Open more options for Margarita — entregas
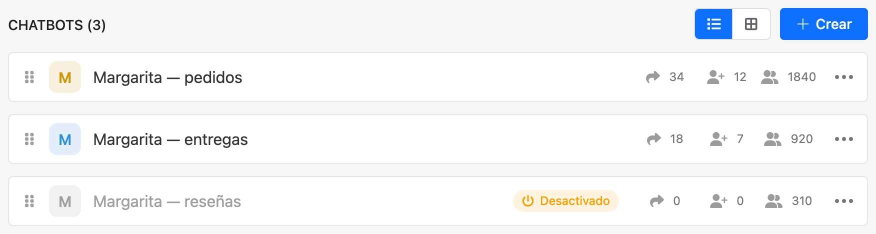This screenshot has height=234, width=876. pyautogui.click(x=844, y=139)
